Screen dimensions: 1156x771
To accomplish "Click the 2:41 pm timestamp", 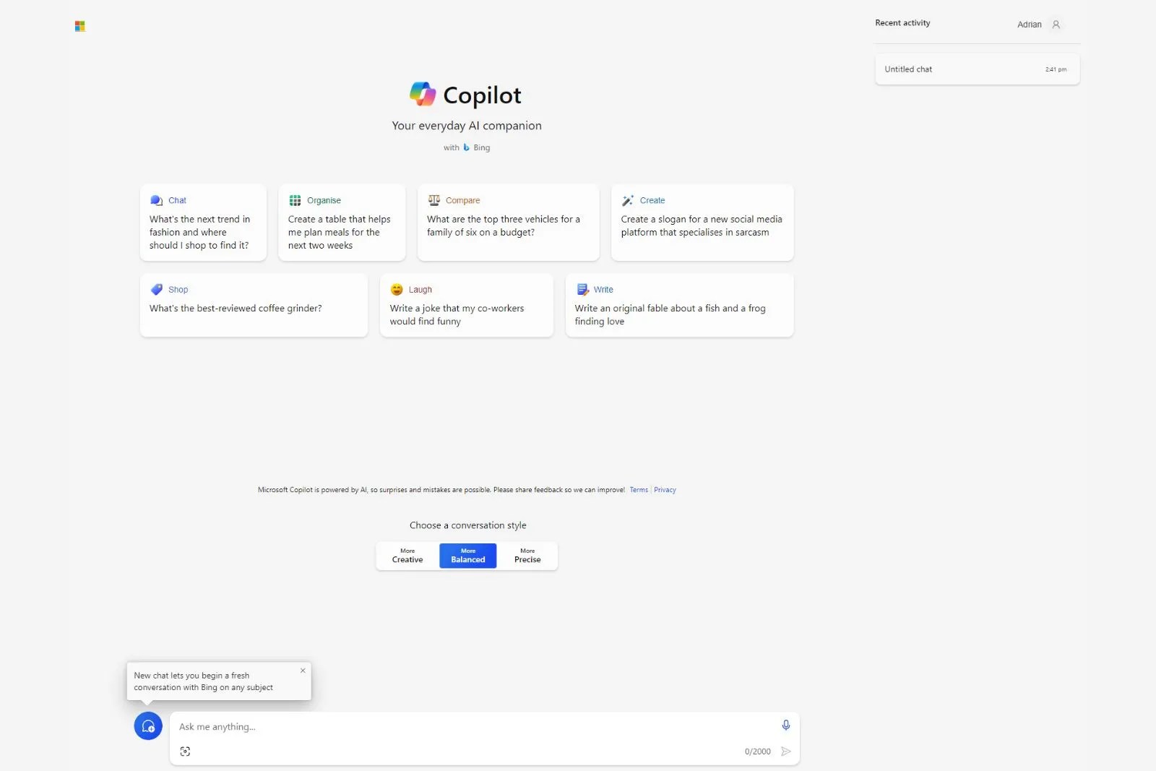I will (x=1056, y=69).
